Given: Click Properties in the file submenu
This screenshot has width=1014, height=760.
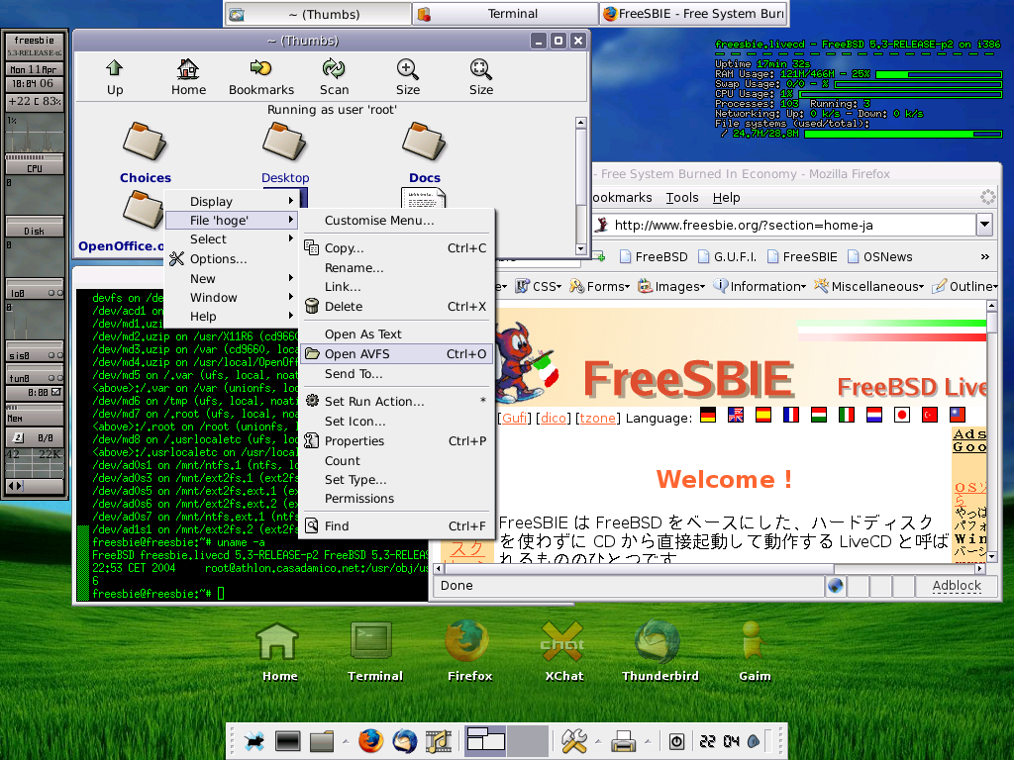Looking at the screenshot, I should (396, 440).
